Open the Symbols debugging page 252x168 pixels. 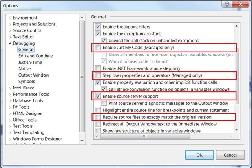[26, 82]
